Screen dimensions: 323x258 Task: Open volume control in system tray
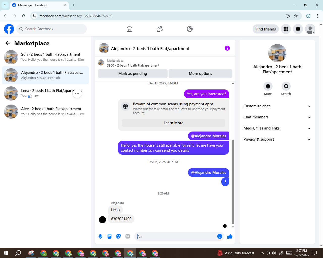(274, 253)
